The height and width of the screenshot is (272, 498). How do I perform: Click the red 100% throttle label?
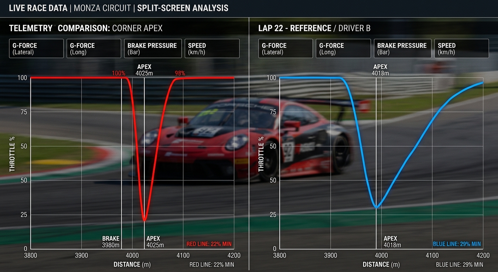tap(118, 73)
